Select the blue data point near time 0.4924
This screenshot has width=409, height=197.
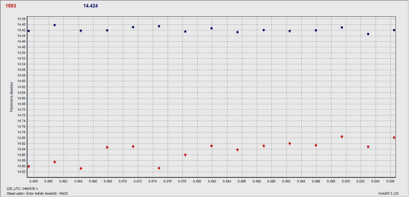coord(290,31)
